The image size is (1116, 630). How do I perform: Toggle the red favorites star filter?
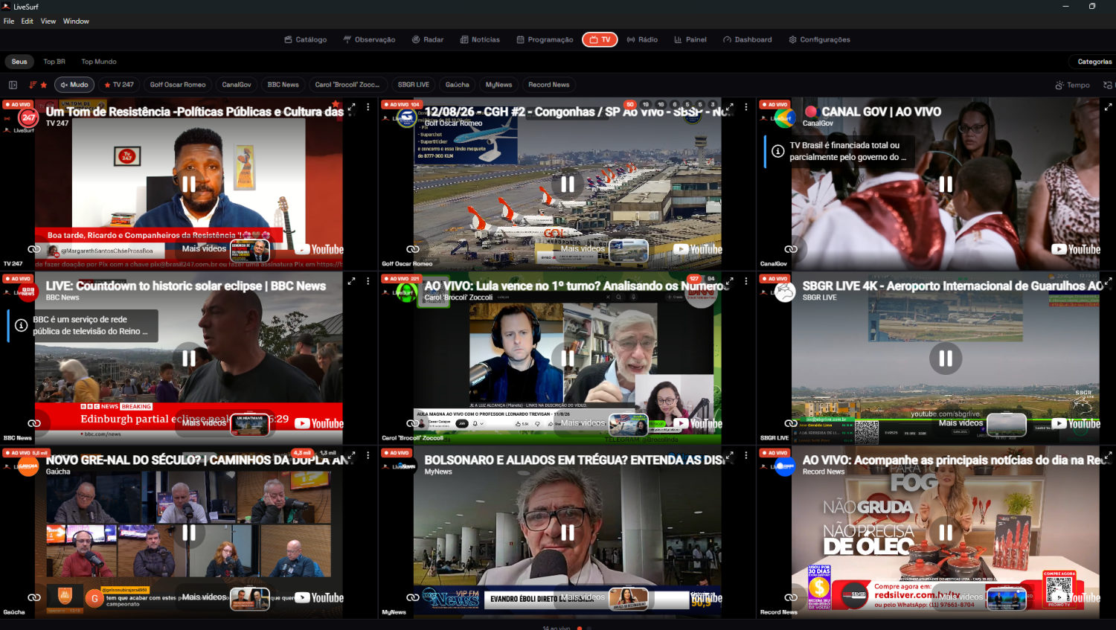click(x=44, y=85)
